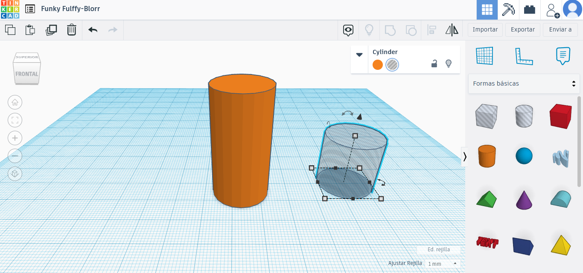Pick the green Roof shape
The image size is (583, 273).
(x=487, y=199)
